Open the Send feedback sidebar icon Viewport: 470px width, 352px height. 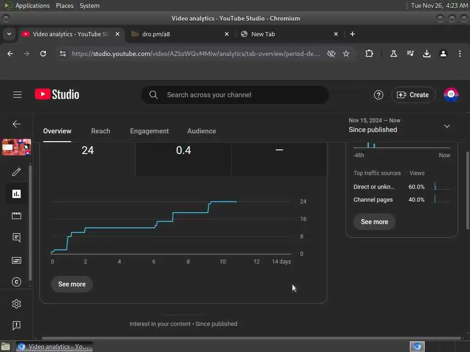[x=17, y=325]
